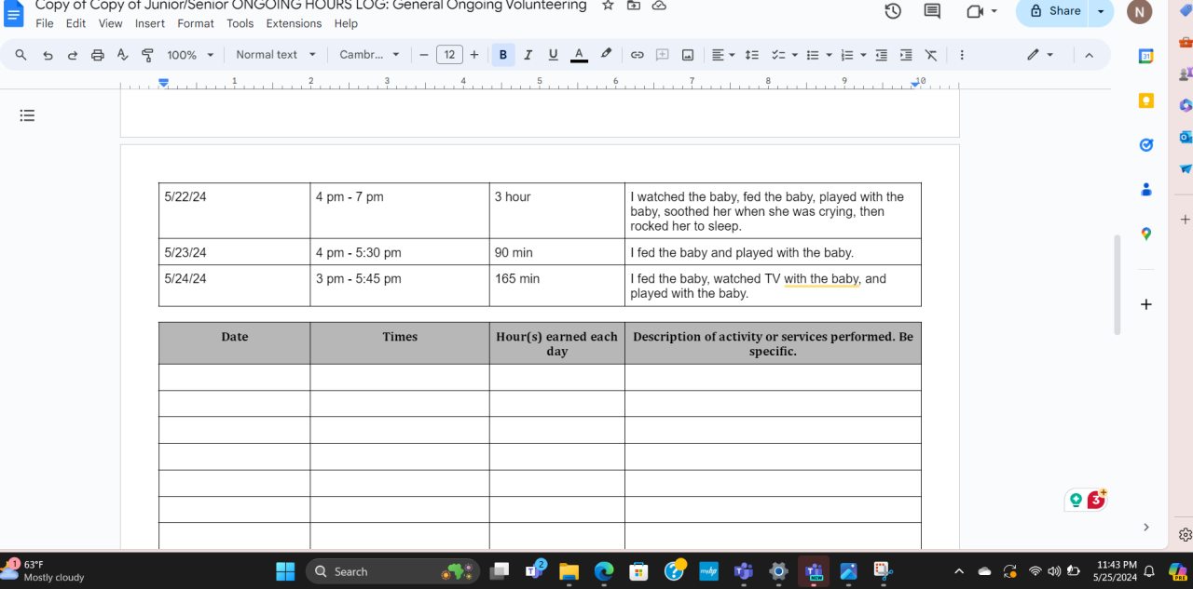
Task: Open the Format menu
Action: 196,23
